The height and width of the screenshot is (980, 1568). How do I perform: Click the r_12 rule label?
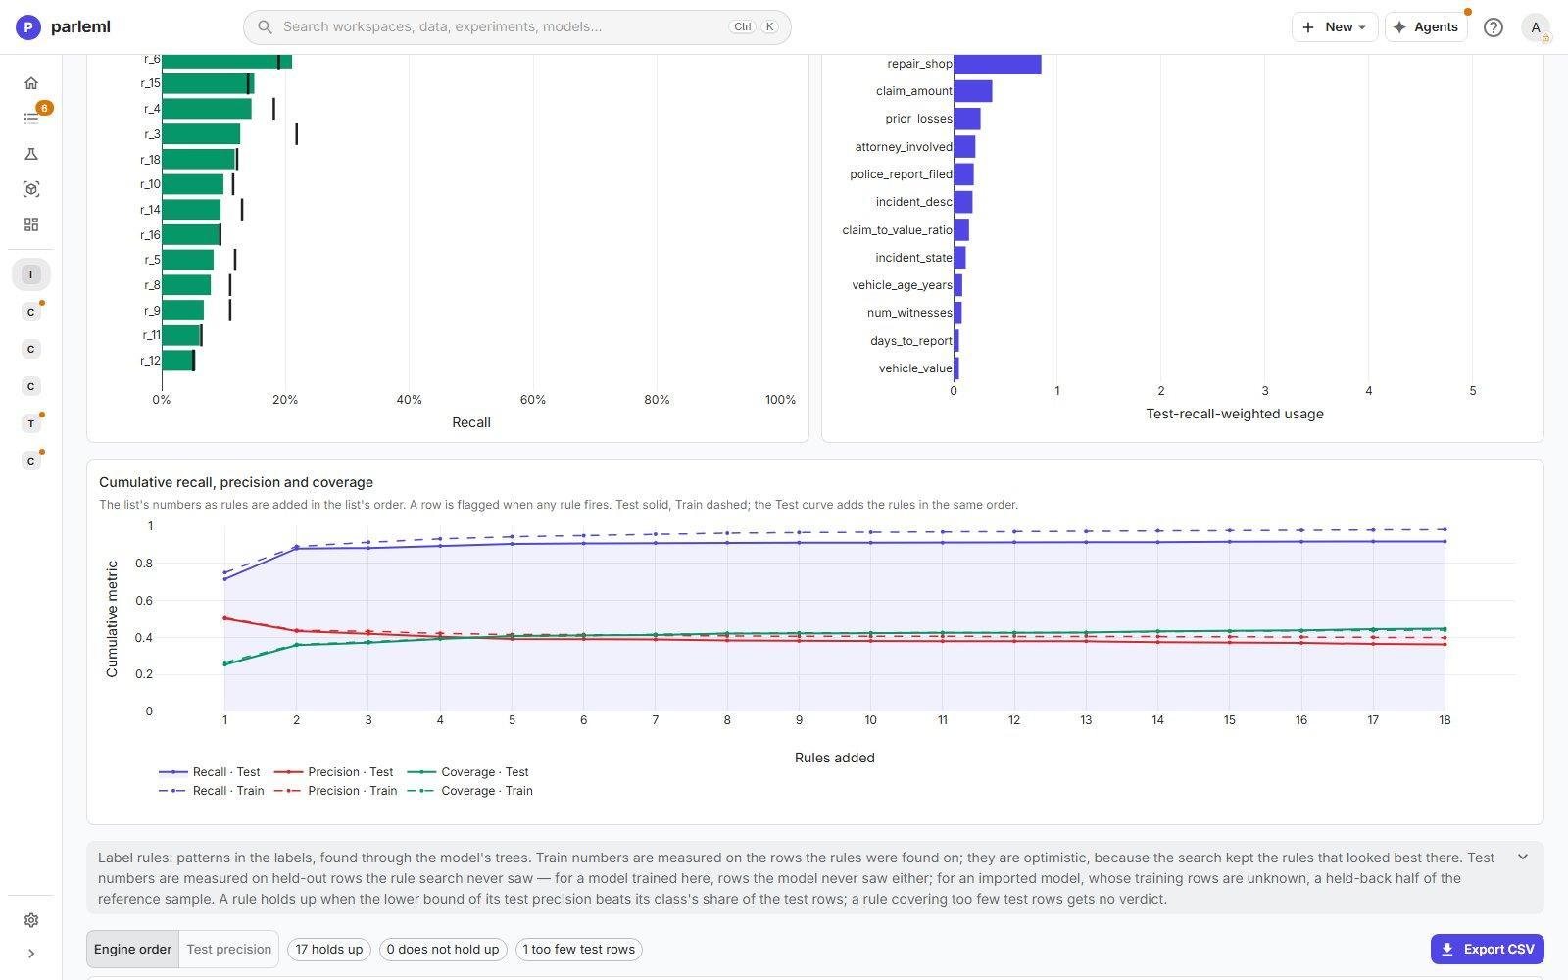tap(150, 361)
